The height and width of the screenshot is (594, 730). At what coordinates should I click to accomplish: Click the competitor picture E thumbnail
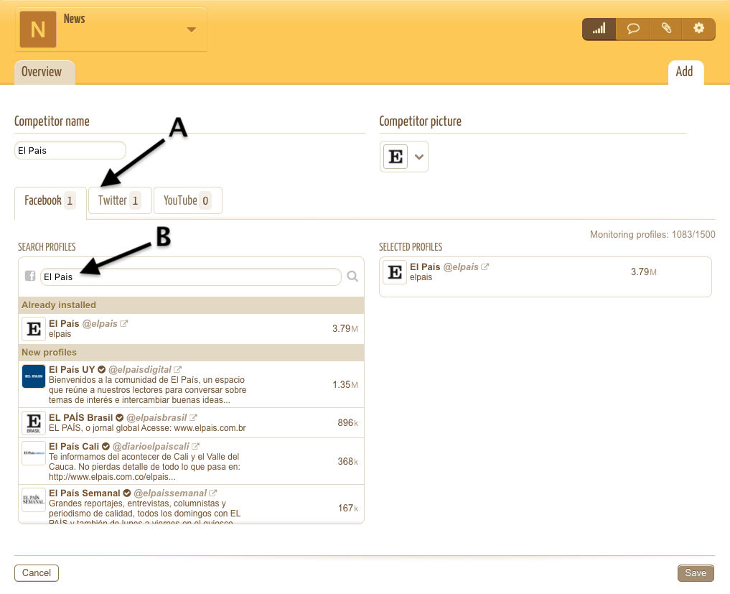(x=396, y=157)
